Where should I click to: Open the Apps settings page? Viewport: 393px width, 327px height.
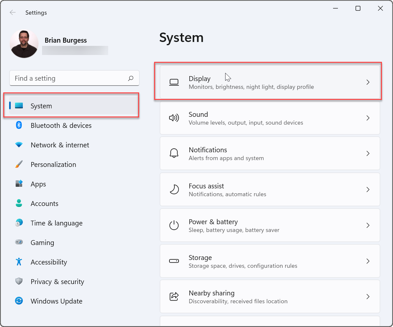[x=38, y=184]
